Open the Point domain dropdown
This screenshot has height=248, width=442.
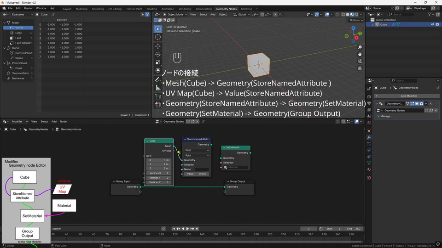pyautogui.click(x=197, y=156)
